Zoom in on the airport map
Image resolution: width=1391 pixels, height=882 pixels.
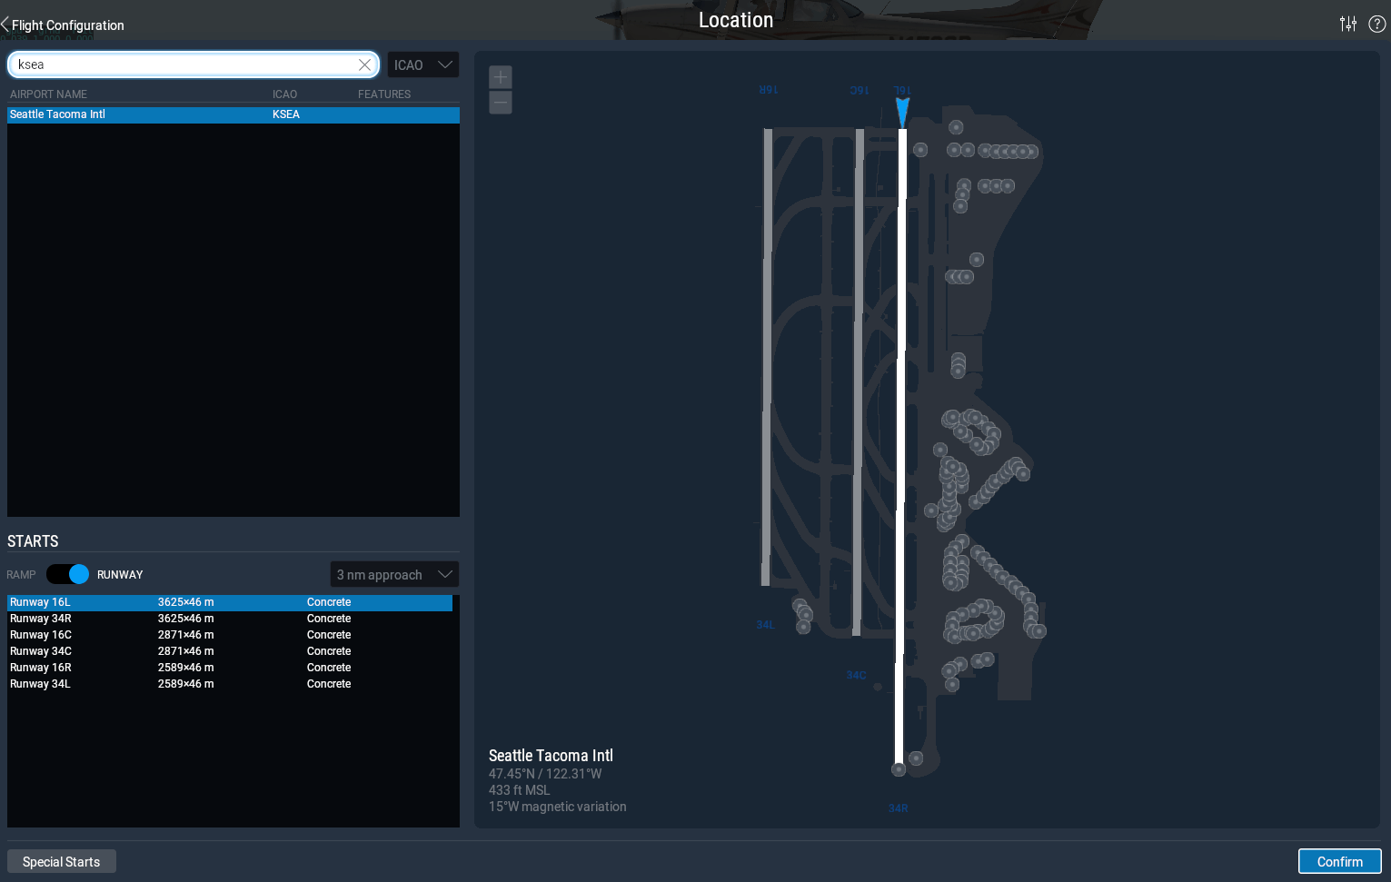[501, 77]
